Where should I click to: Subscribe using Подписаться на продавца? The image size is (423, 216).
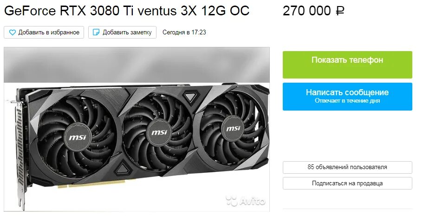(x=347, y=183)
